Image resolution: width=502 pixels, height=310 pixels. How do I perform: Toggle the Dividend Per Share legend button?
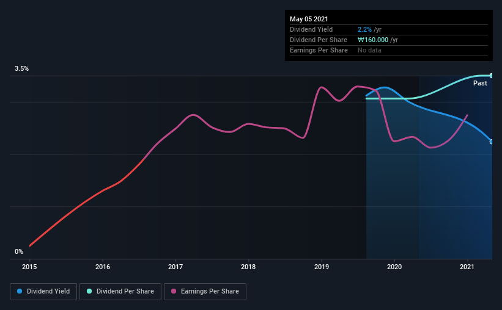pos(120,292)
